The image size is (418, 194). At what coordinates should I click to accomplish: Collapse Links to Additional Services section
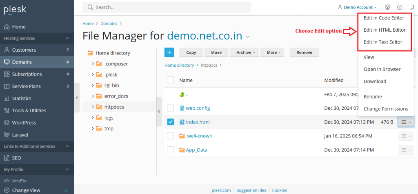tap(67, 146)
